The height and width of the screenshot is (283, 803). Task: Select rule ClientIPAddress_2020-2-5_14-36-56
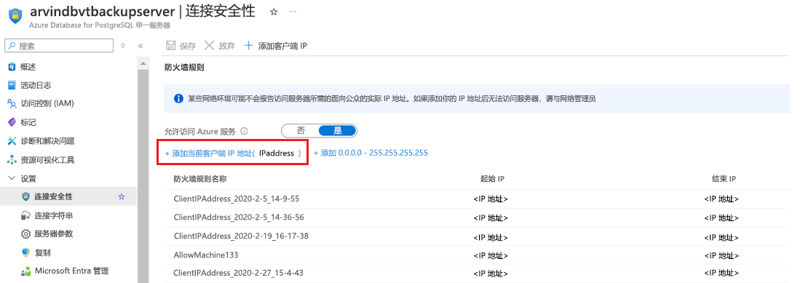pos(239,217)
